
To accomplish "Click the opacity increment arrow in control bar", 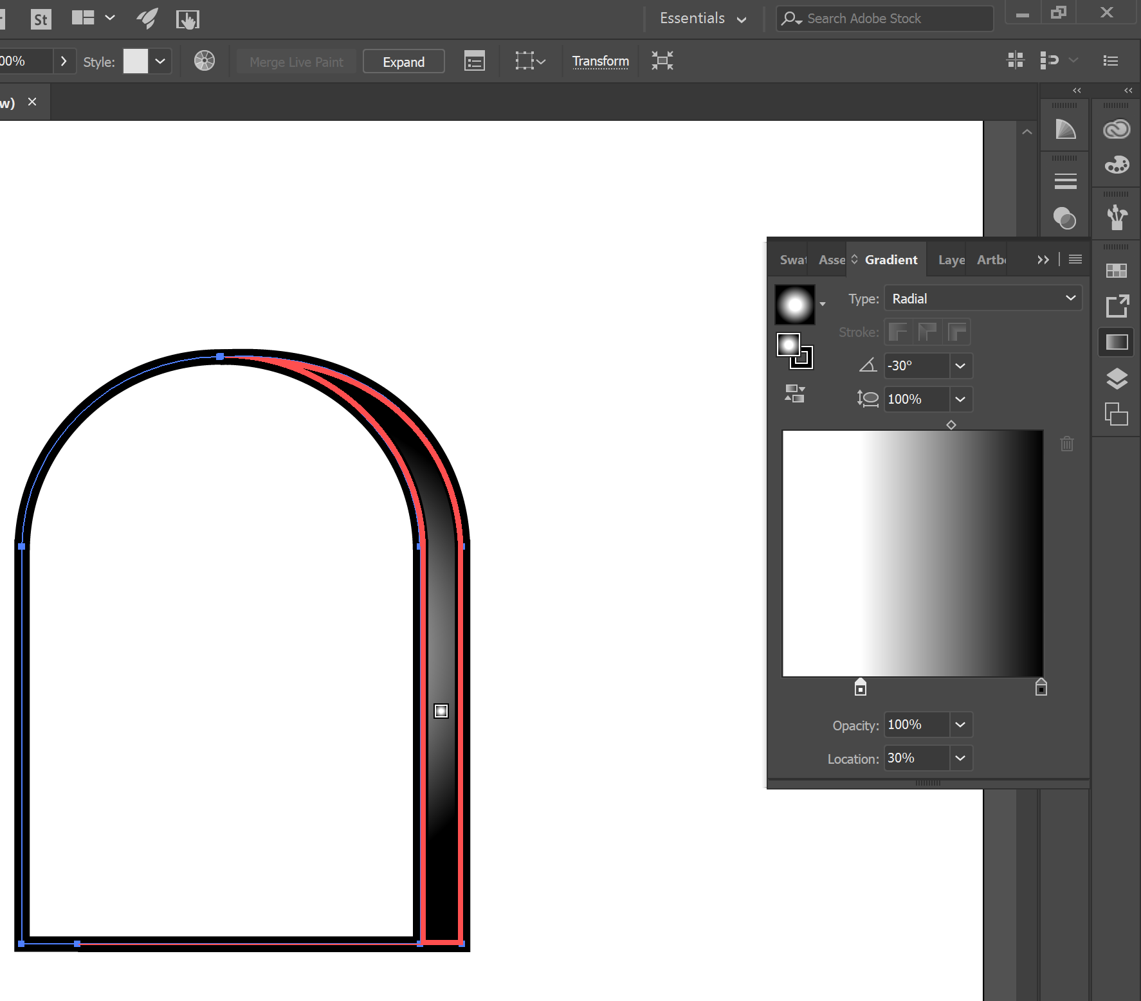I will (64, 61).
